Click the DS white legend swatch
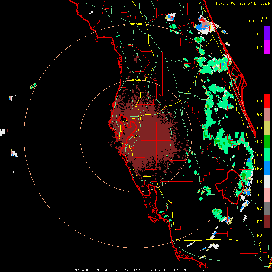Viewport: 272px width, 272px height. point(267,181)
